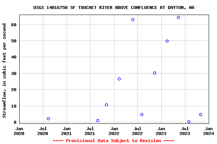Click the Jan 2024 x-axis label

click(x=209, y=131)
